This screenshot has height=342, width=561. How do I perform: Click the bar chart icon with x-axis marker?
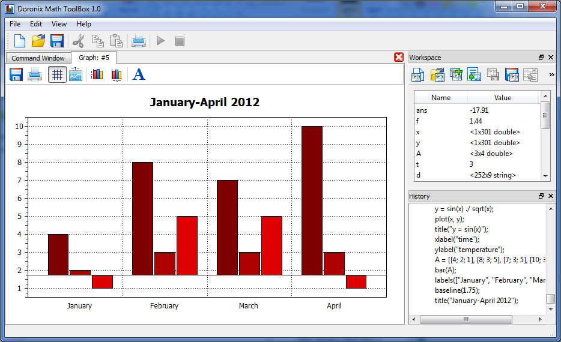(x=117, y=74)
